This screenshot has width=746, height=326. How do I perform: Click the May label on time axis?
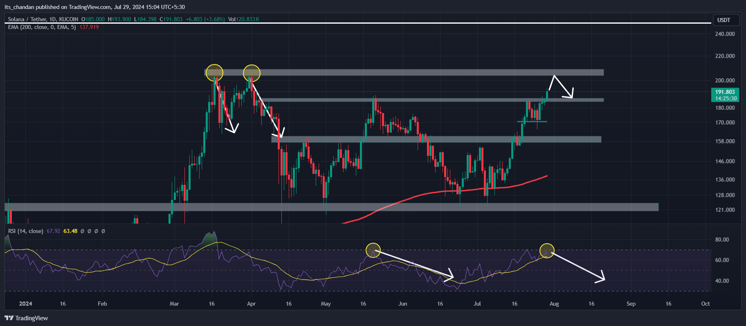pyautogui.click(x=326, y=304)
